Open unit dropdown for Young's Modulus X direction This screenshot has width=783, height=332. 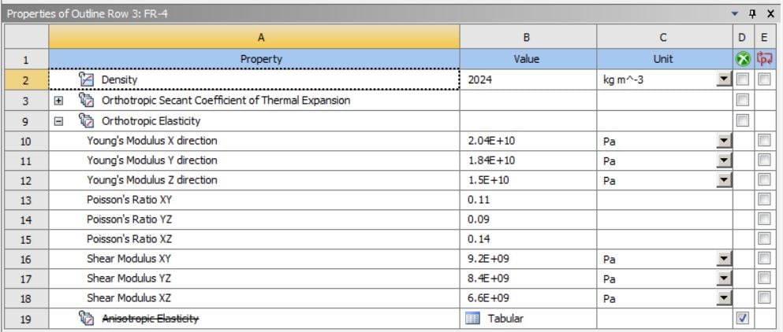click(x=724, y=141)
